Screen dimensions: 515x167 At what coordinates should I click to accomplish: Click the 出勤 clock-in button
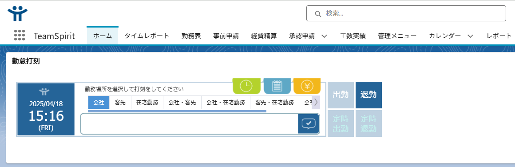click(x=341, y=95)
